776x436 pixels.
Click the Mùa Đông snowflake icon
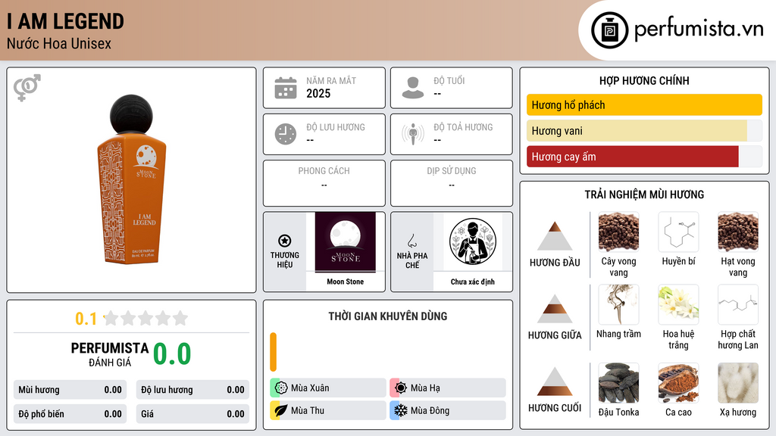tap(401, 411)
